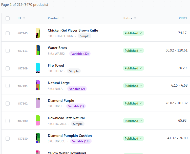The height and width of the screenshot is (154, 190).
Task: Select the Download Jazz Natural checkbox
Action: click(x=8, y=121)
